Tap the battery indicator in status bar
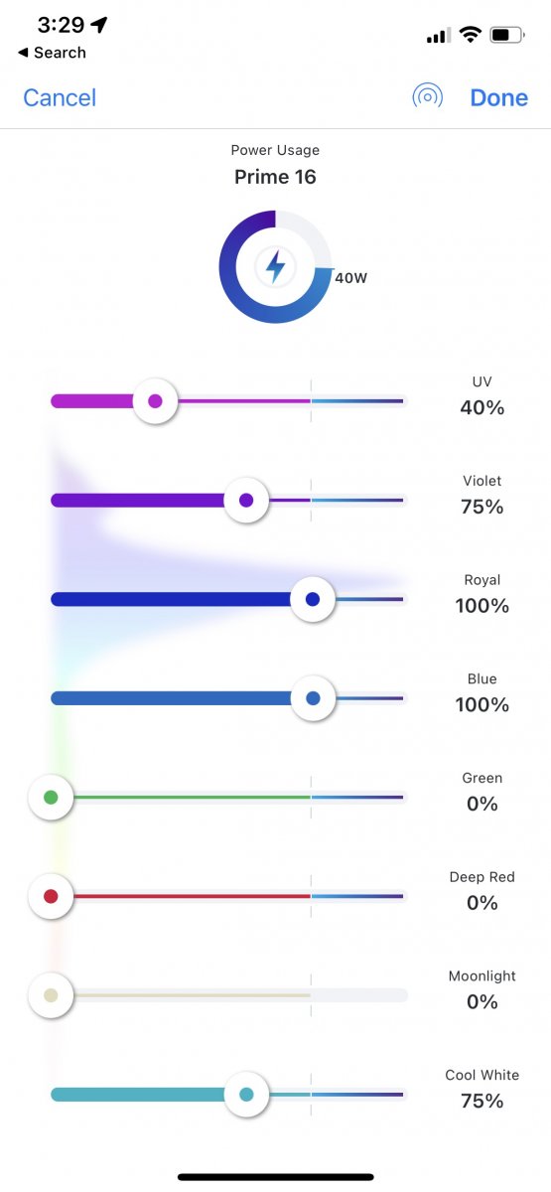 pyautogui.click(x=507, y=35)
